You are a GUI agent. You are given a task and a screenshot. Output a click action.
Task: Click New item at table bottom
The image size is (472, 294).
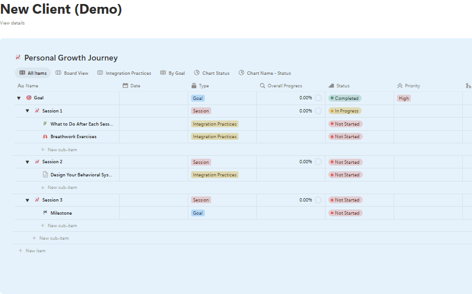[32, 251]
